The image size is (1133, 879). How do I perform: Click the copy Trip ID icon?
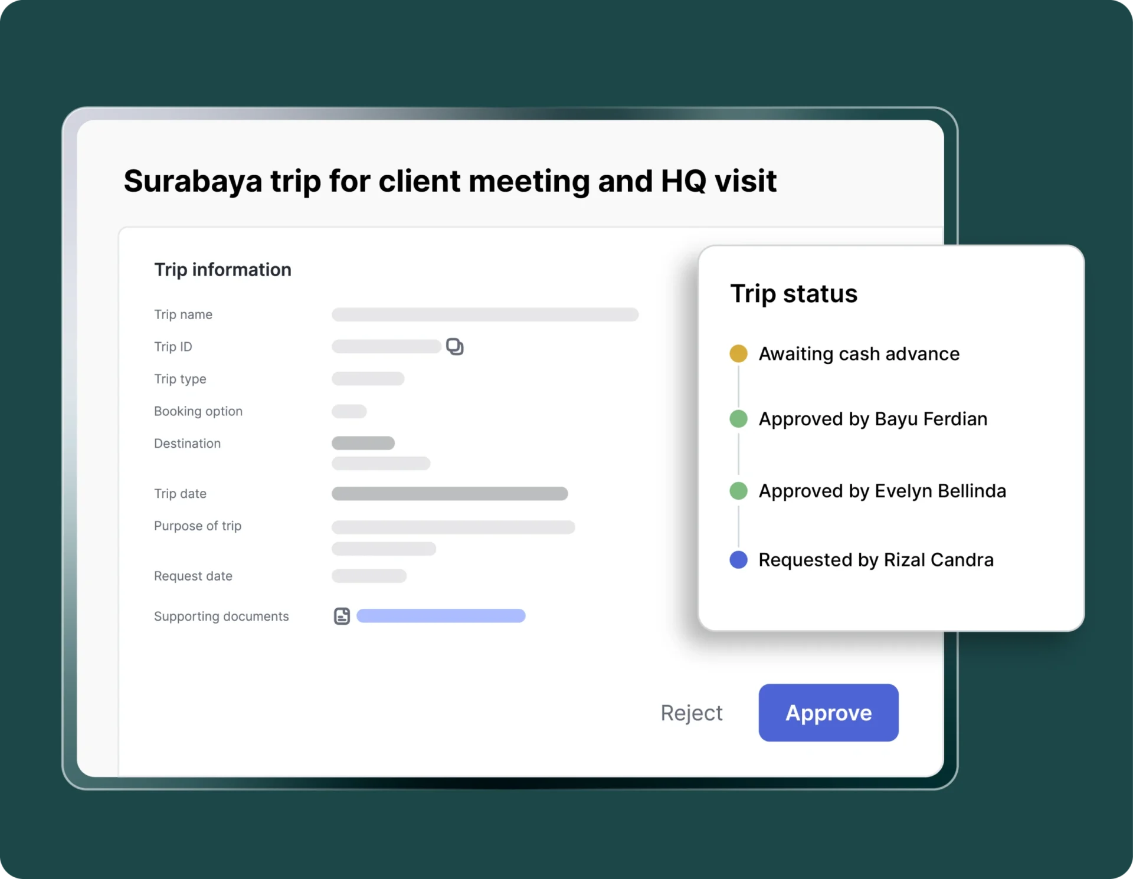[x=454, y=346]
